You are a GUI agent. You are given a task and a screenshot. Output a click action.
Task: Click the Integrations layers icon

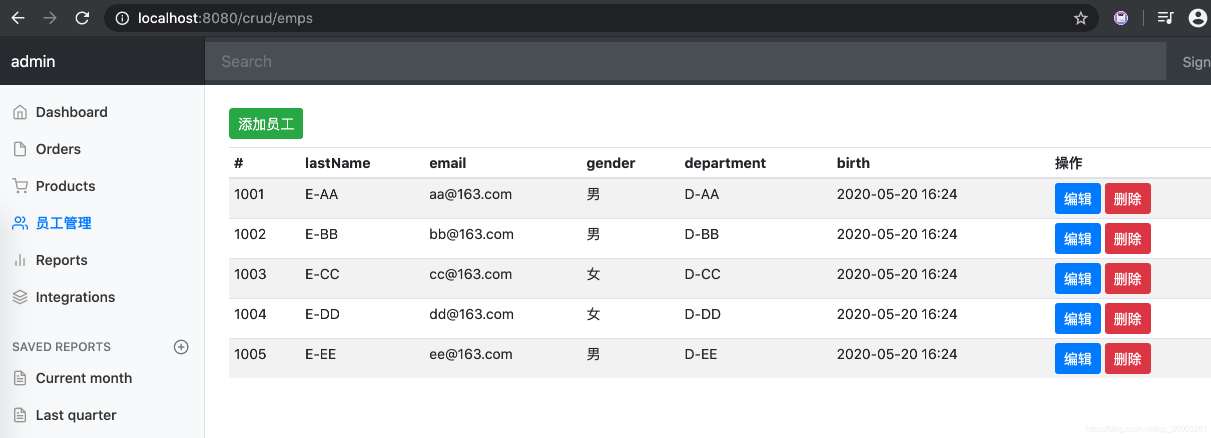tap(20, 297)
